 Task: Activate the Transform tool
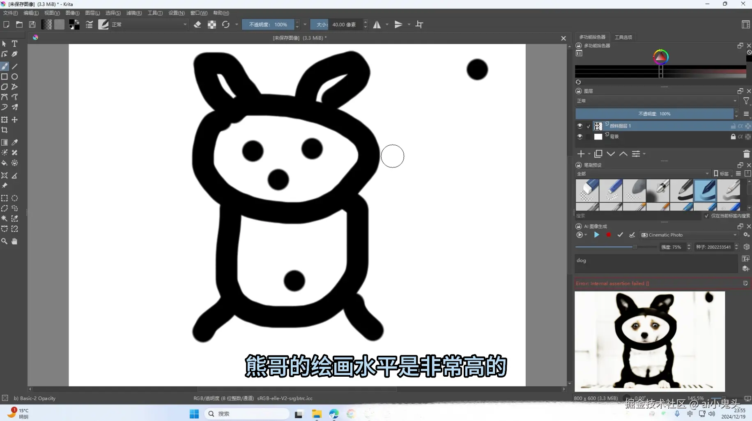(x=5, y=119)
